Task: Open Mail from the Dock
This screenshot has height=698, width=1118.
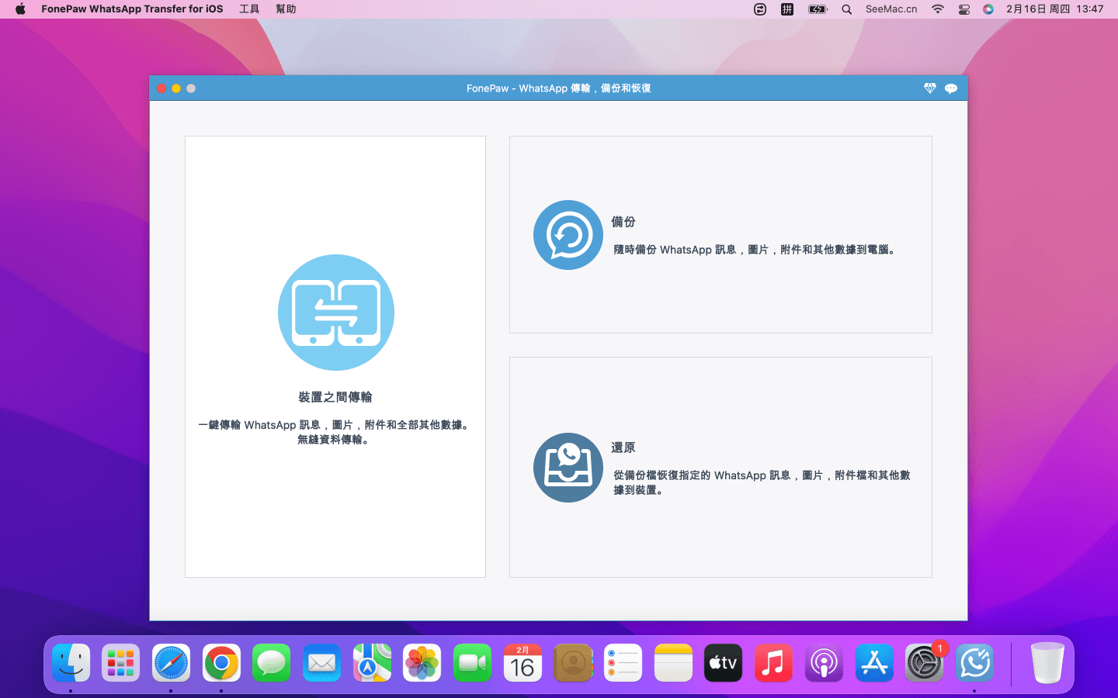Action: pyautogui.click(x=321, y=663)
